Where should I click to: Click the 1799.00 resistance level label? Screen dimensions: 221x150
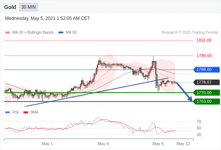click(204, 55)
